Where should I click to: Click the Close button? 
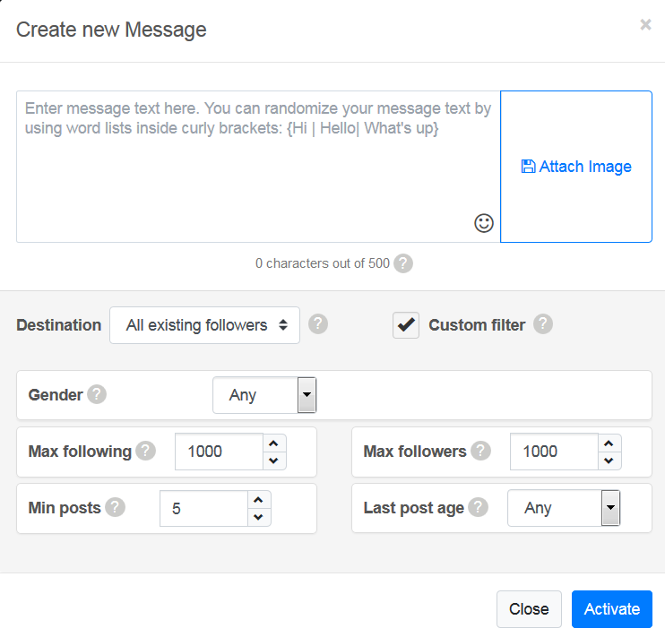529,609
